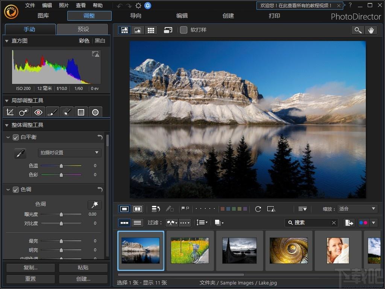Click the 复制... button

pyautogui.click(x=31, y=268)
